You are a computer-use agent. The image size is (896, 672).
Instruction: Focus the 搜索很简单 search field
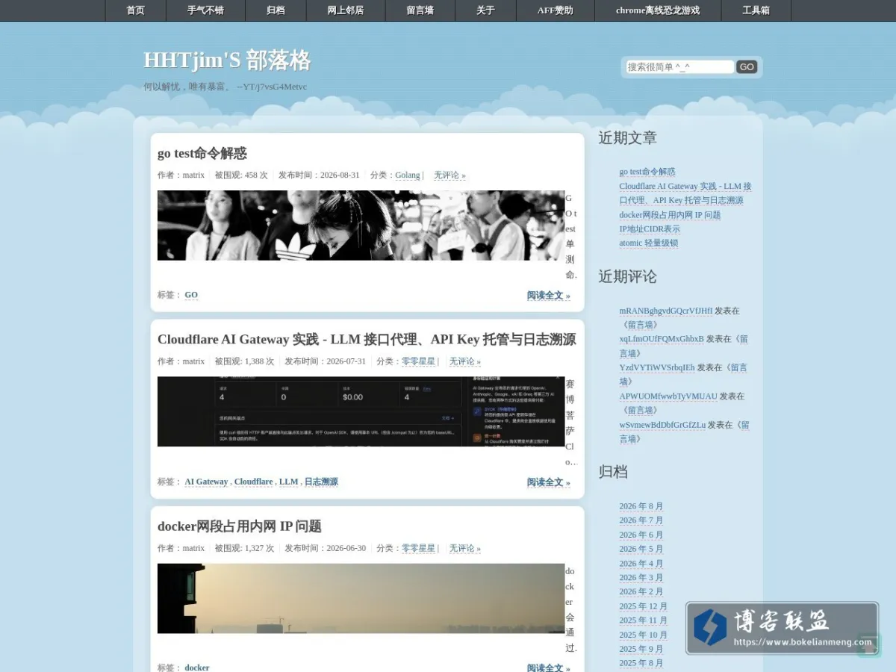[680, 66]
